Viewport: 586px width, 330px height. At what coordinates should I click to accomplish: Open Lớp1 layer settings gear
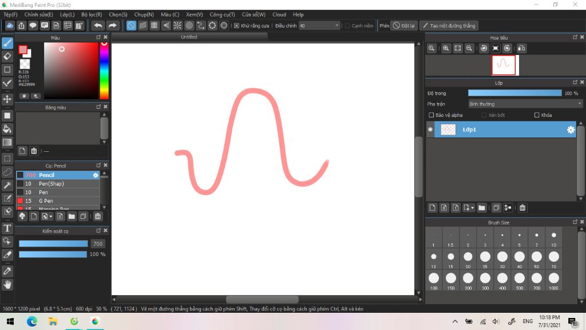pos(571,129)
